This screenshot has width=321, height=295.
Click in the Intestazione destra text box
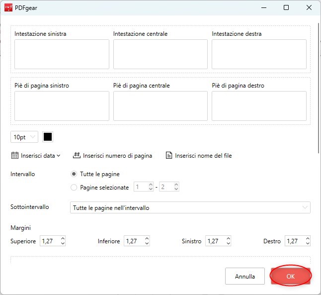click(x=259, y=54)
